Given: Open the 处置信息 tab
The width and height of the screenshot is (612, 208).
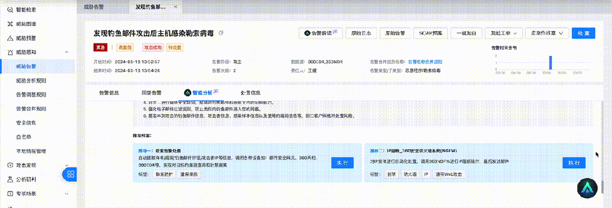Looking at the screenshot, I should pyautogui.click(x=250, y=93).
